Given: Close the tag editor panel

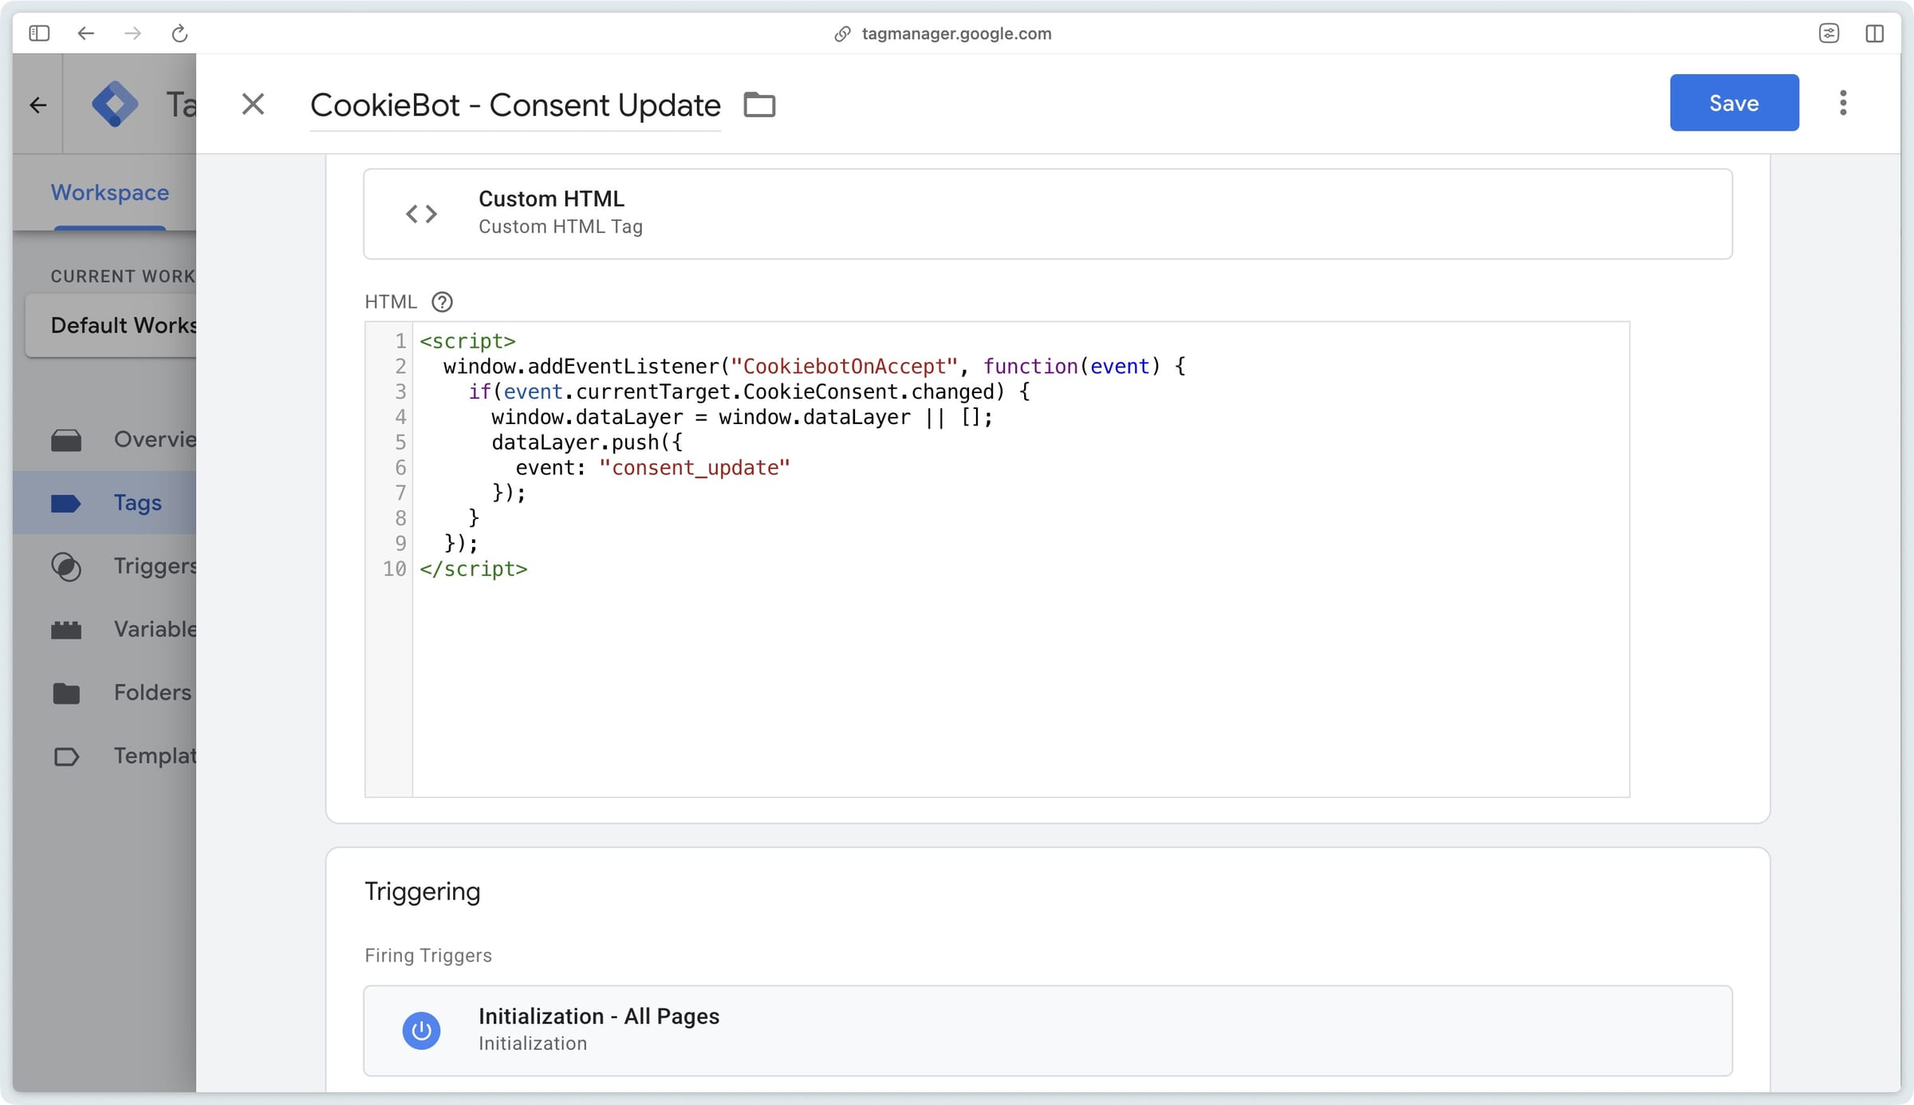Looking at the screenshot, I should point(253,104).
